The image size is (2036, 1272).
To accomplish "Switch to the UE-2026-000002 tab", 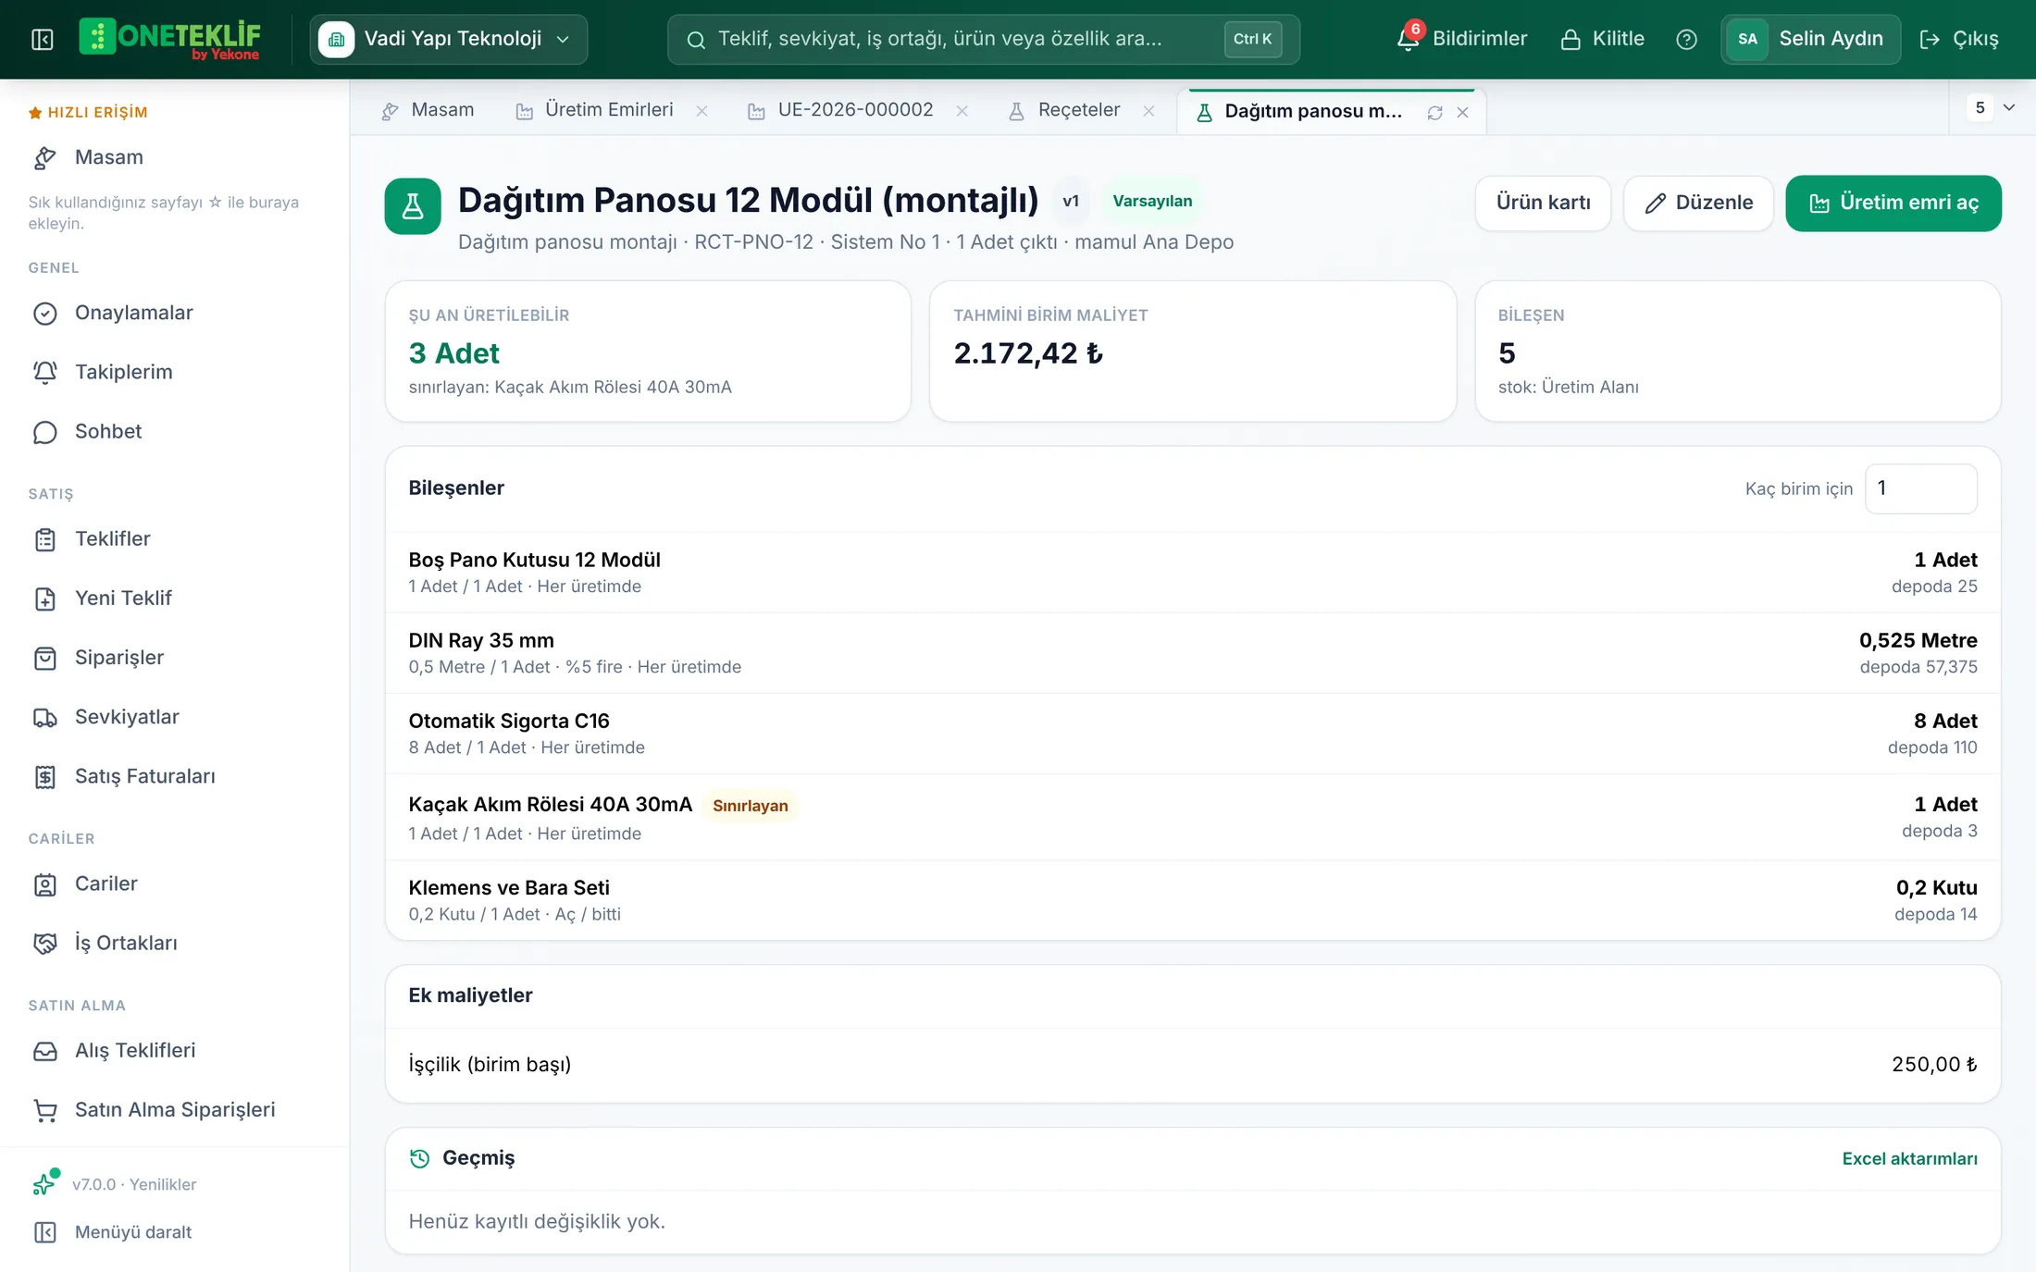I will click(840, 110).
